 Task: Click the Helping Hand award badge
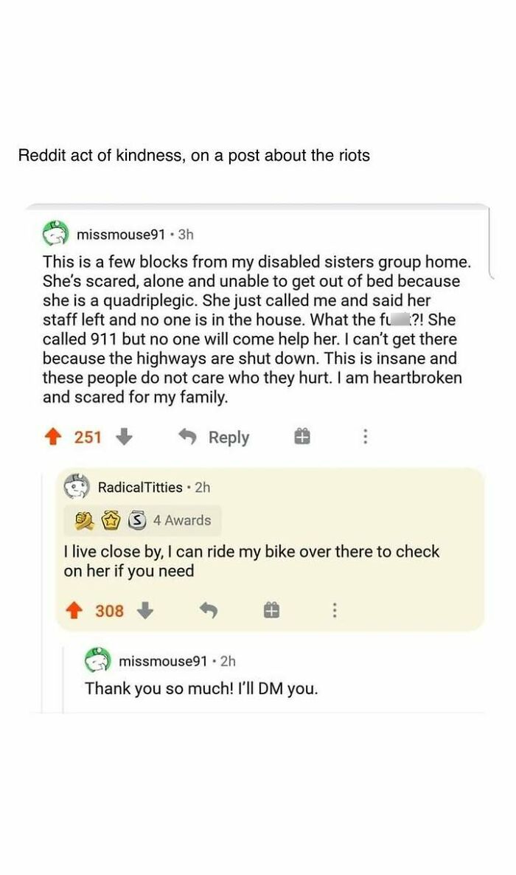83,519
